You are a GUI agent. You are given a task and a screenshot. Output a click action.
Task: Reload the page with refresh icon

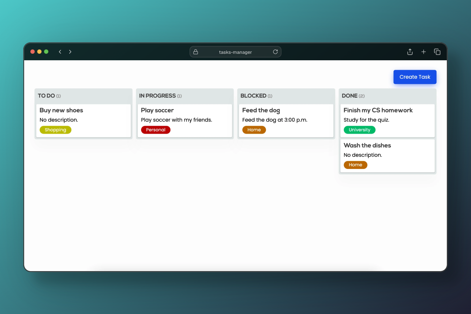(275, 52)
